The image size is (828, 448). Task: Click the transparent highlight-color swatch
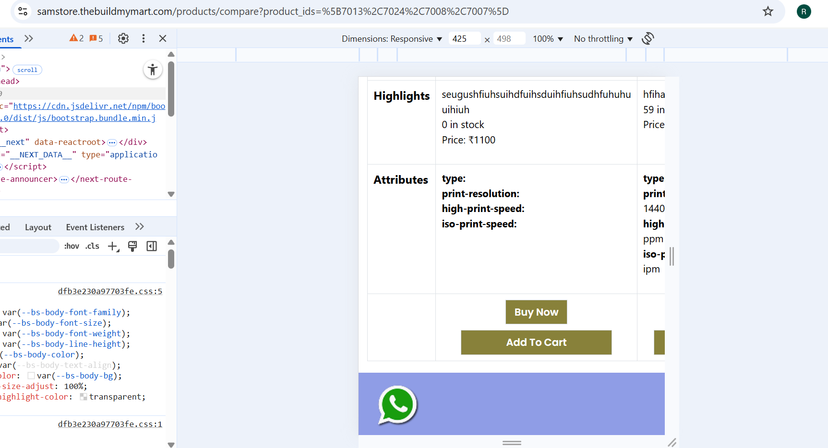84,397
